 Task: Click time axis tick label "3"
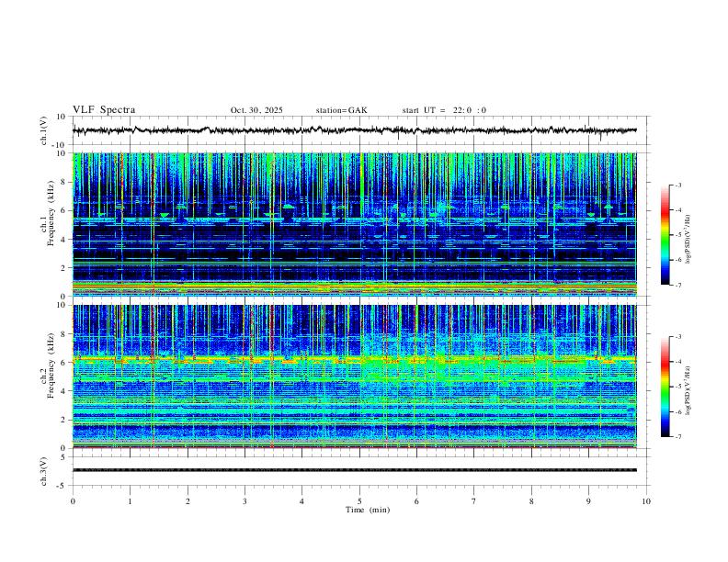click(245, 501)
